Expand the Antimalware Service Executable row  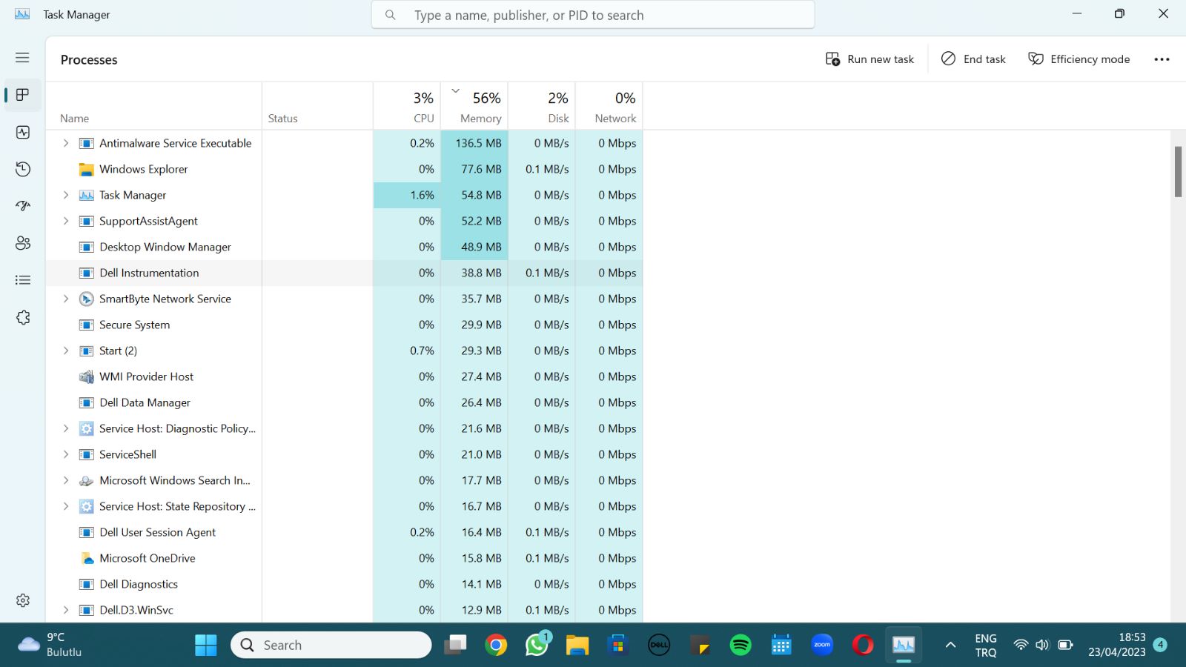point(66,143)
